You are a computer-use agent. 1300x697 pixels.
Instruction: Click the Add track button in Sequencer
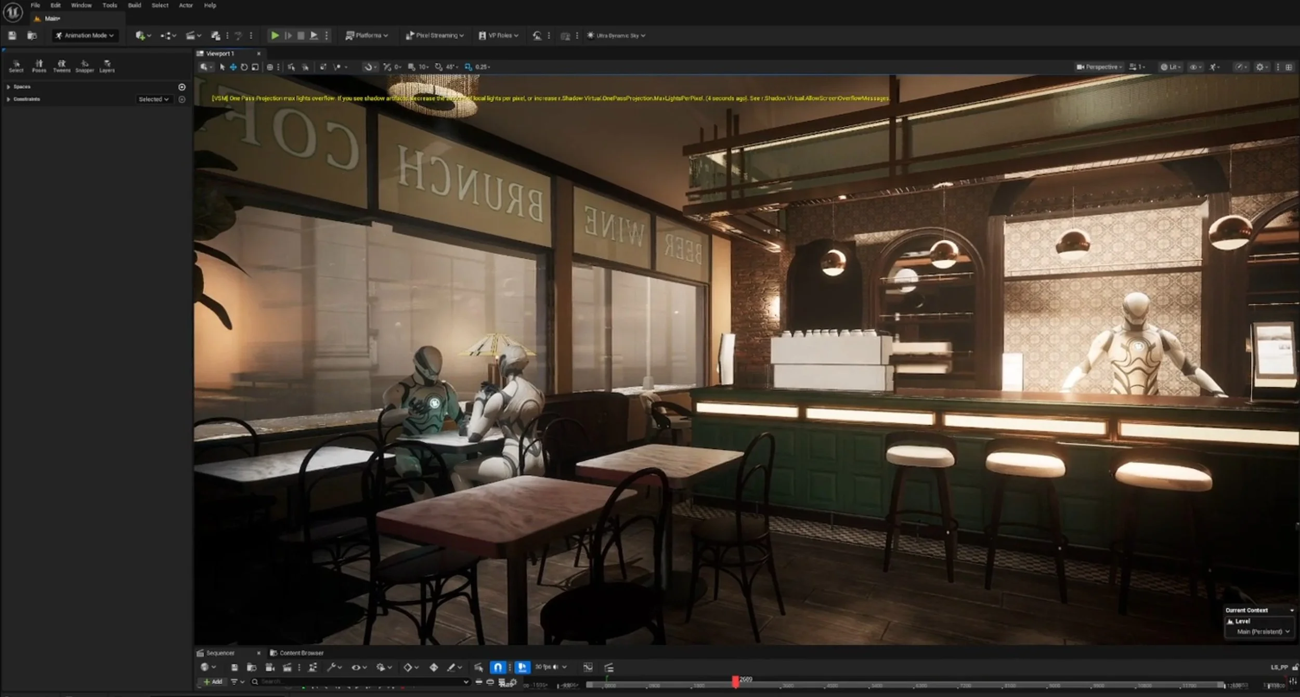(x=213, y=681)
